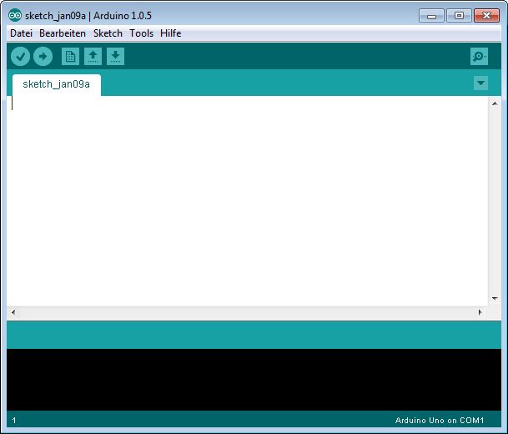This screenshot has width=508, height=434.
Task: Save the sketch using the down-arrow icon
Action: point(116,57)
